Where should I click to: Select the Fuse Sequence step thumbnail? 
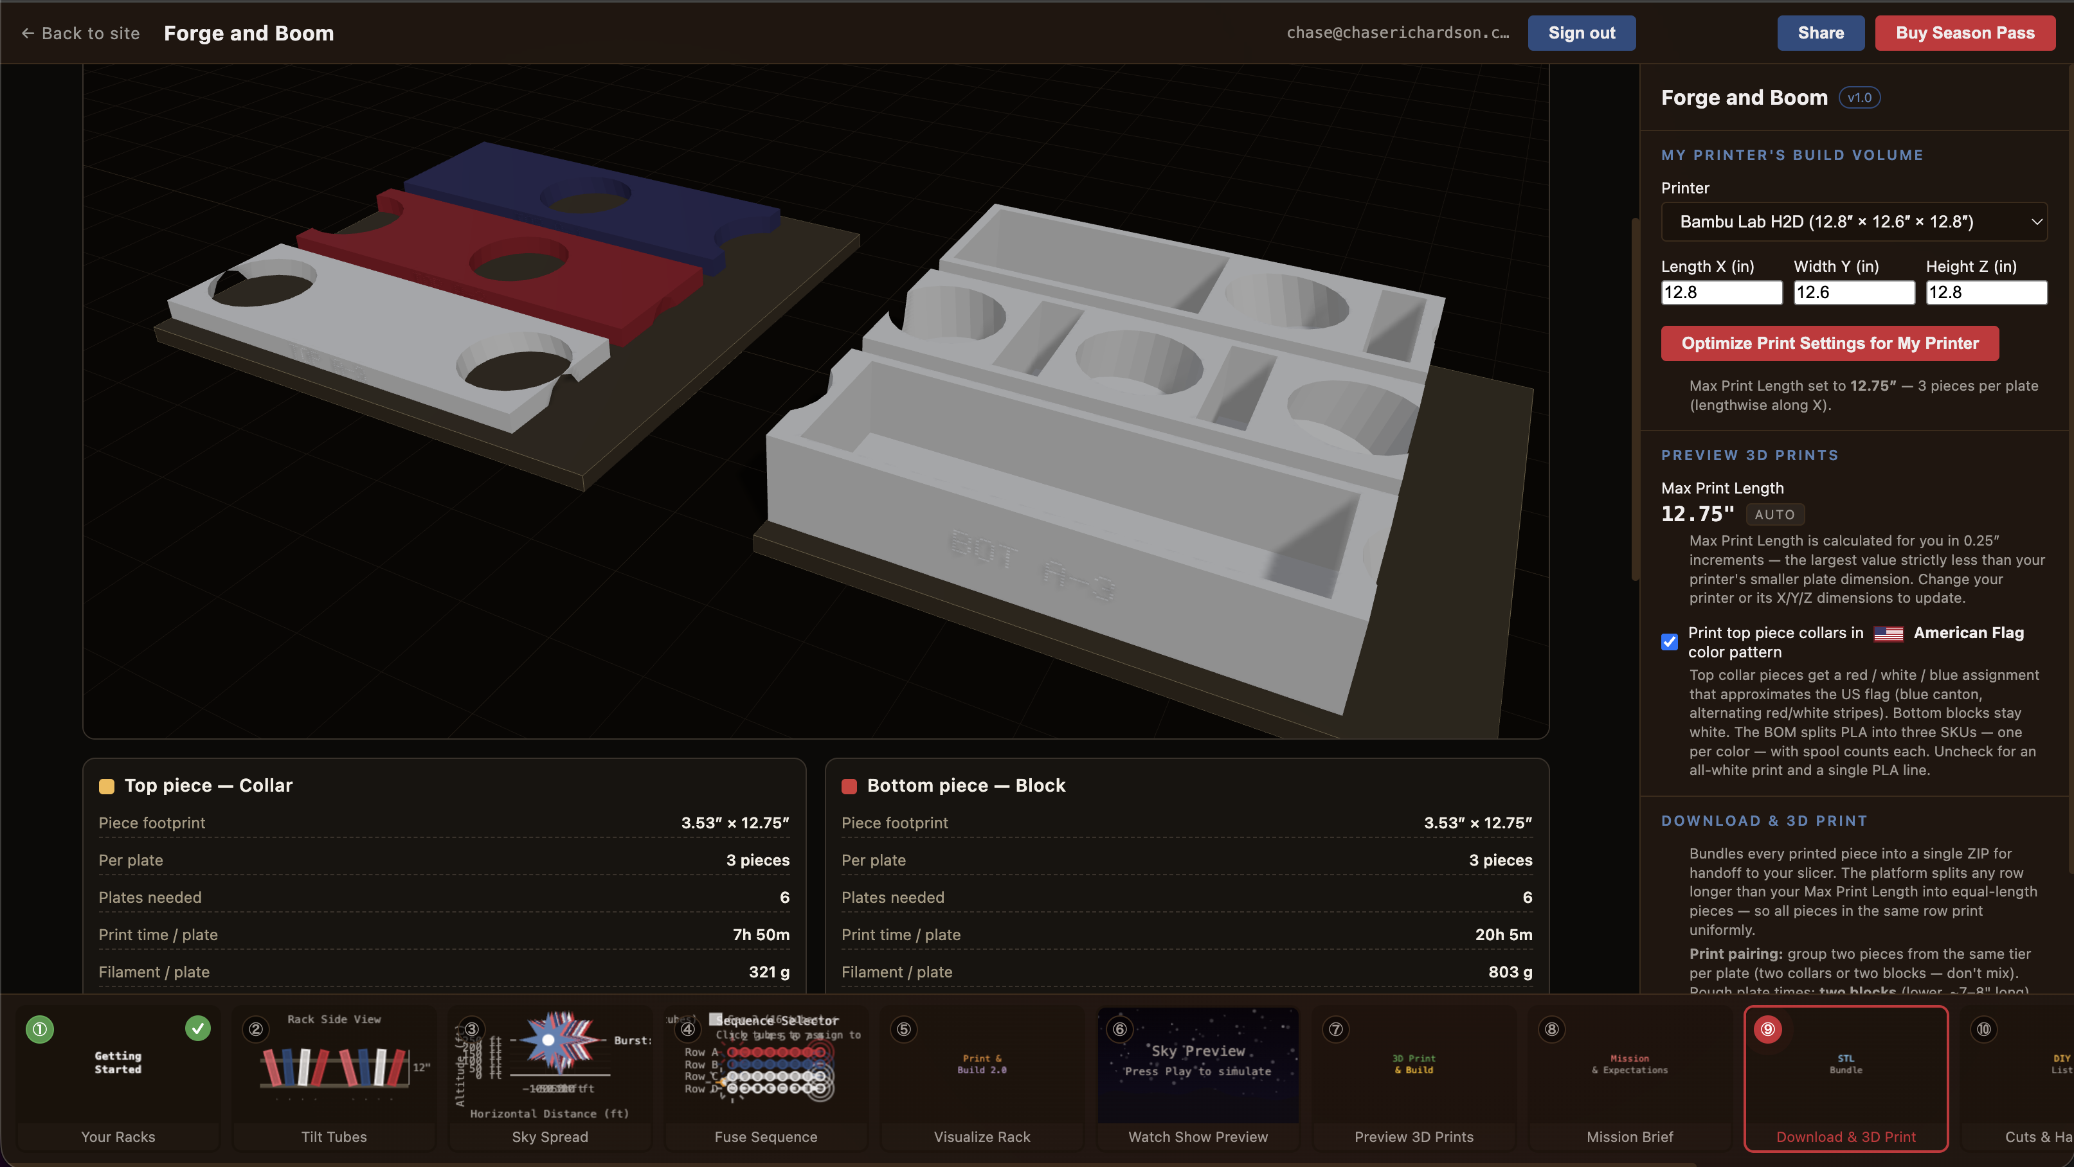point(766,1078)
